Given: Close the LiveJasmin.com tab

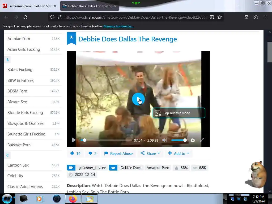Looking at the screenshot, I should coord(55,6).
